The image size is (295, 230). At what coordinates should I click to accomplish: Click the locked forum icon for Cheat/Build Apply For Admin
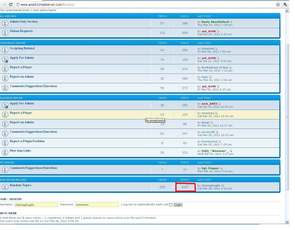click(5, 59)
